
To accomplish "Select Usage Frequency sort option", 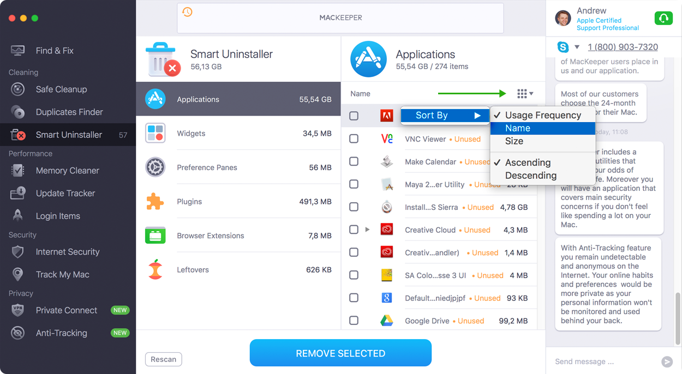I will coord(543,115).
